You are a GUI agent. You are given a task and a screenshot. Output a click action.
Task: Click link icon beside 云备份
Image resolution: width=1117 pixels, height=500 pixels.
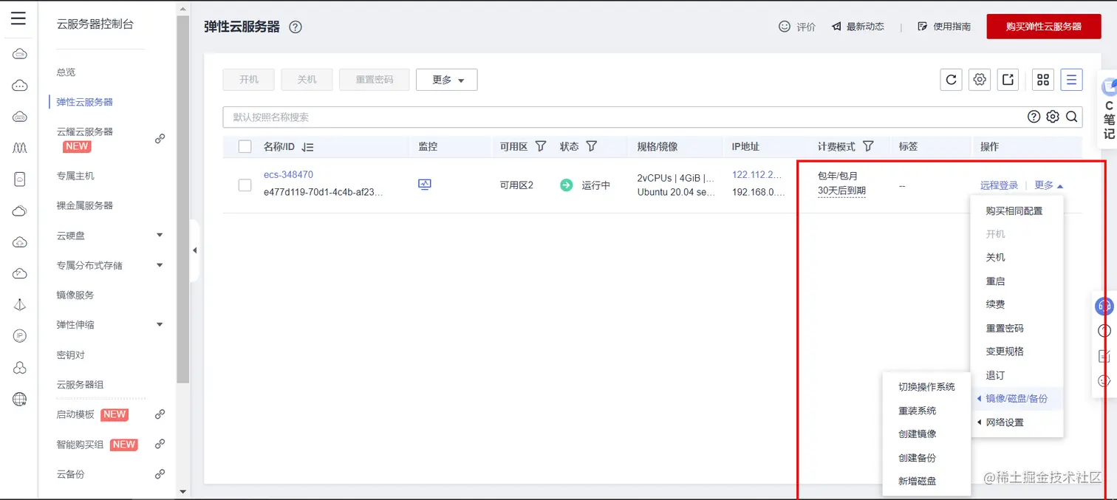click(x=160, y=474)
